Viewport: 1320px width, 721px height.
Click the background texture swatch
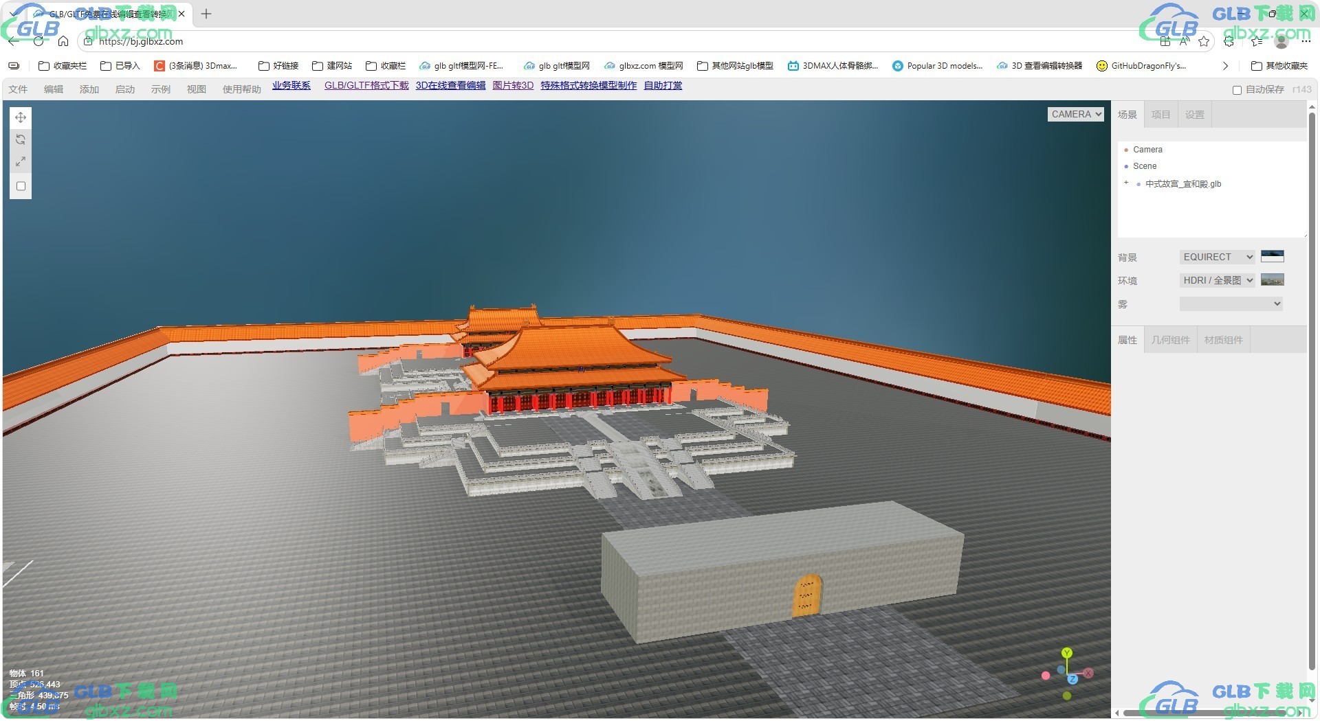(1273, 257)
